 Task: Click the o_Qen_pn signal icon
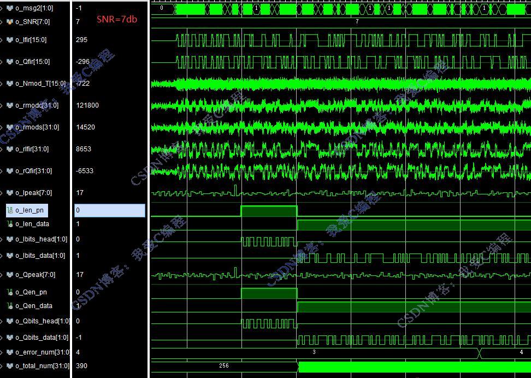pyautogui.click(x=10, y=292)
